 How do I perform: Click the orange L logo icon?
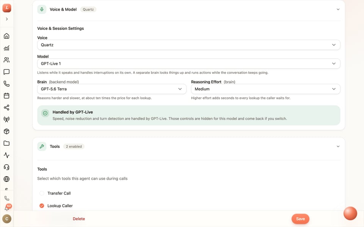[x=7, y=8]
